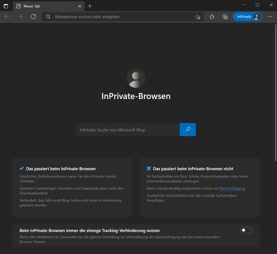Select the Neuer Tab tab
The height and width of the screenshot is (254, 277).
click(x=45, y=6)
